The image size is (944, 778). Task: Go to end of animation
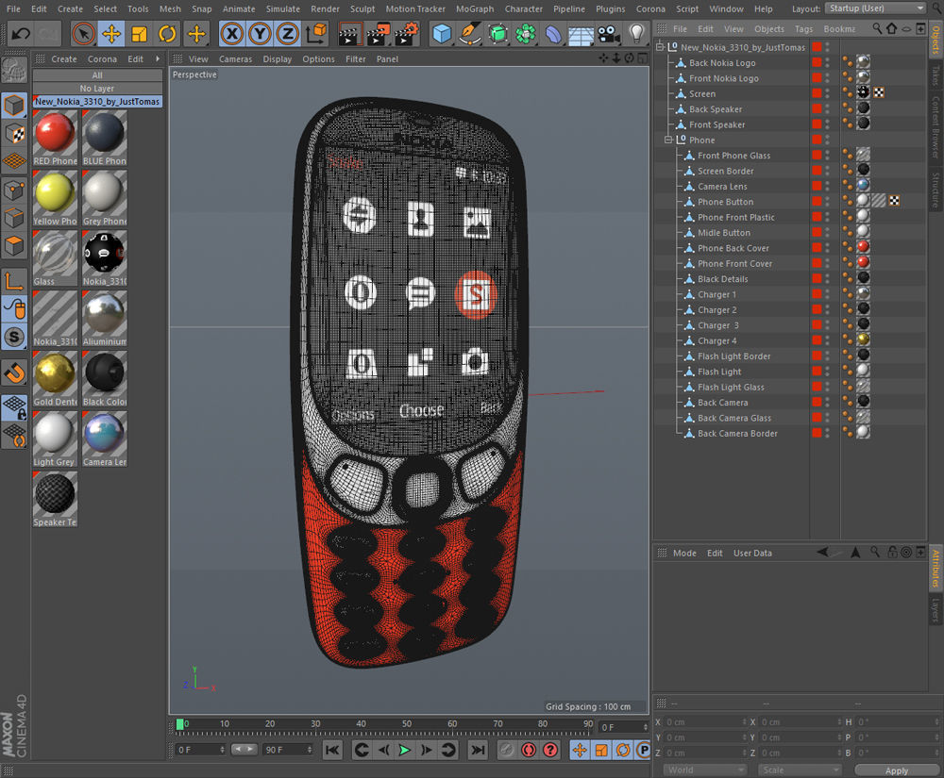click(x=478, y=750)
